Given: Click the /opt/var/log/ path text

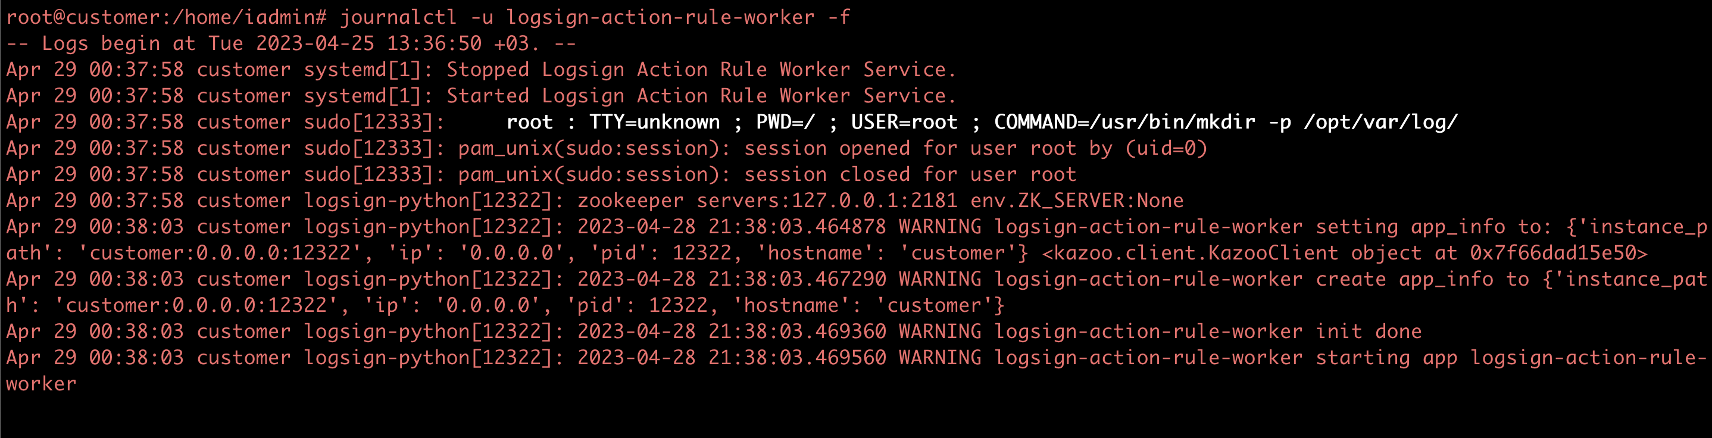Looking at the screenshot, I should (1381, 122).
